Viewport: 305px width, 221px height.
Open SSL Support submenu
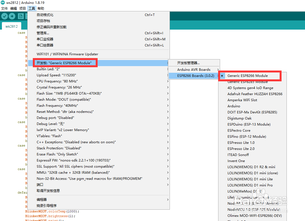pyautogui.click(x=99, y=167)
